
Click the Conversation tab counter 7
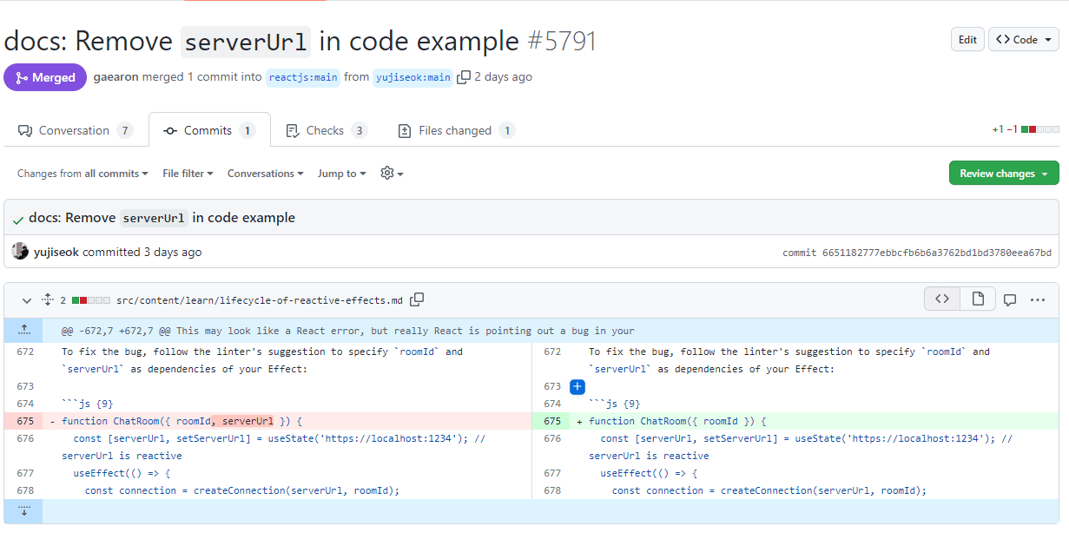[125, 130]
